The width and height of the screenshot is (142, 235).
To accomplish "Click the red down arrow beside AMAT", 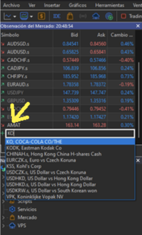I will coord(3,125).
